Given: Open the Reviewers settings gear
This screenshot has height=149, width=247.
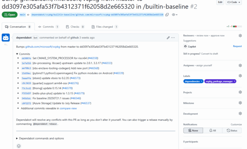Looking at the screenshot, I should point(240,36).
